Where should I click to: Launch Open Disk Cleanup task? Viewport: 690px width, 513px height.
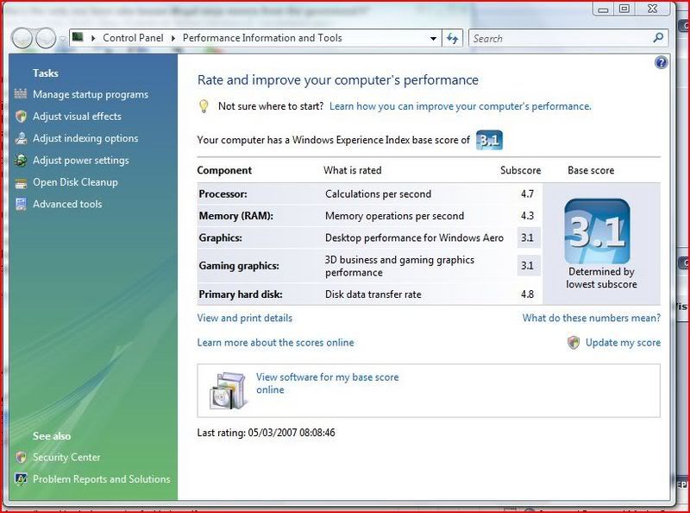coord(75,182)
